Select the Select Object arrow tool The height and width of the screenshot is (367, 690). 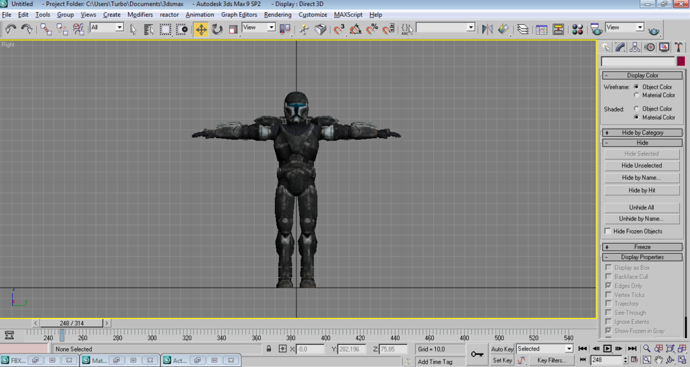[133, 29]
